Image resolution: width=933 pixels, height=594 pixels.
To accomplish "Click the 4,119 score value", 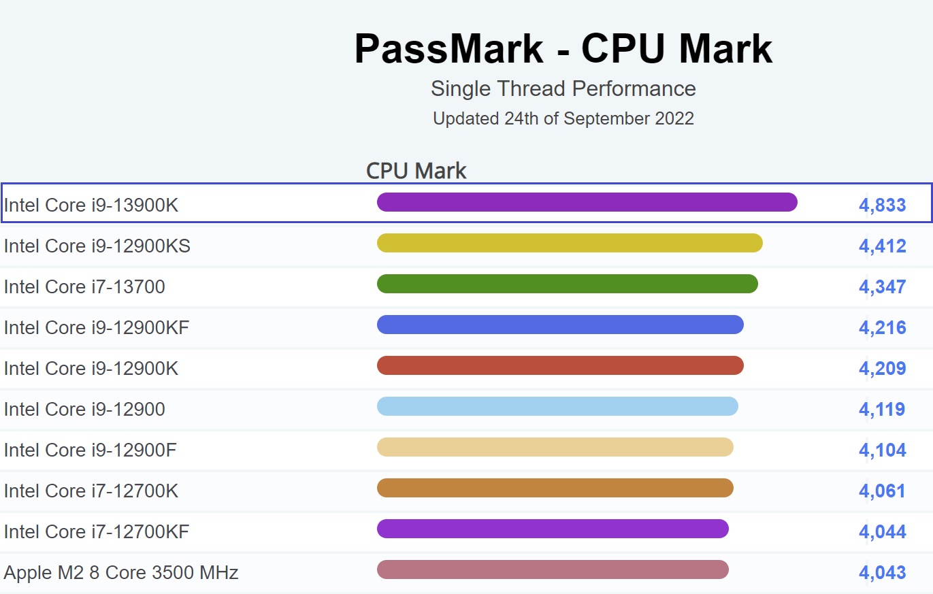I will pos(883,409).
